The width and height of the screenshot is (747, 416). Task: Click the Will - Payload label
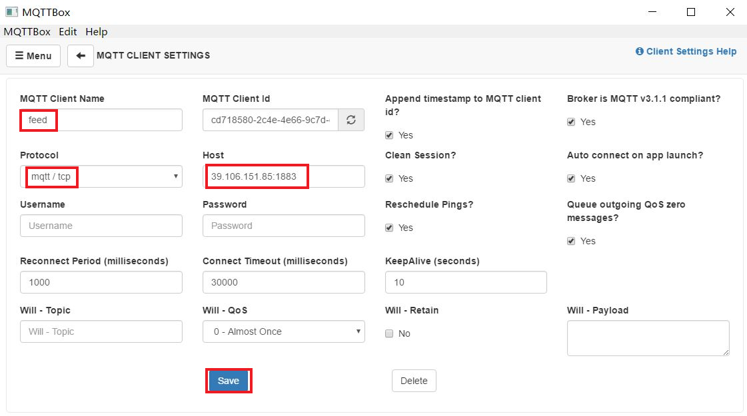click(x=598, y=310)
